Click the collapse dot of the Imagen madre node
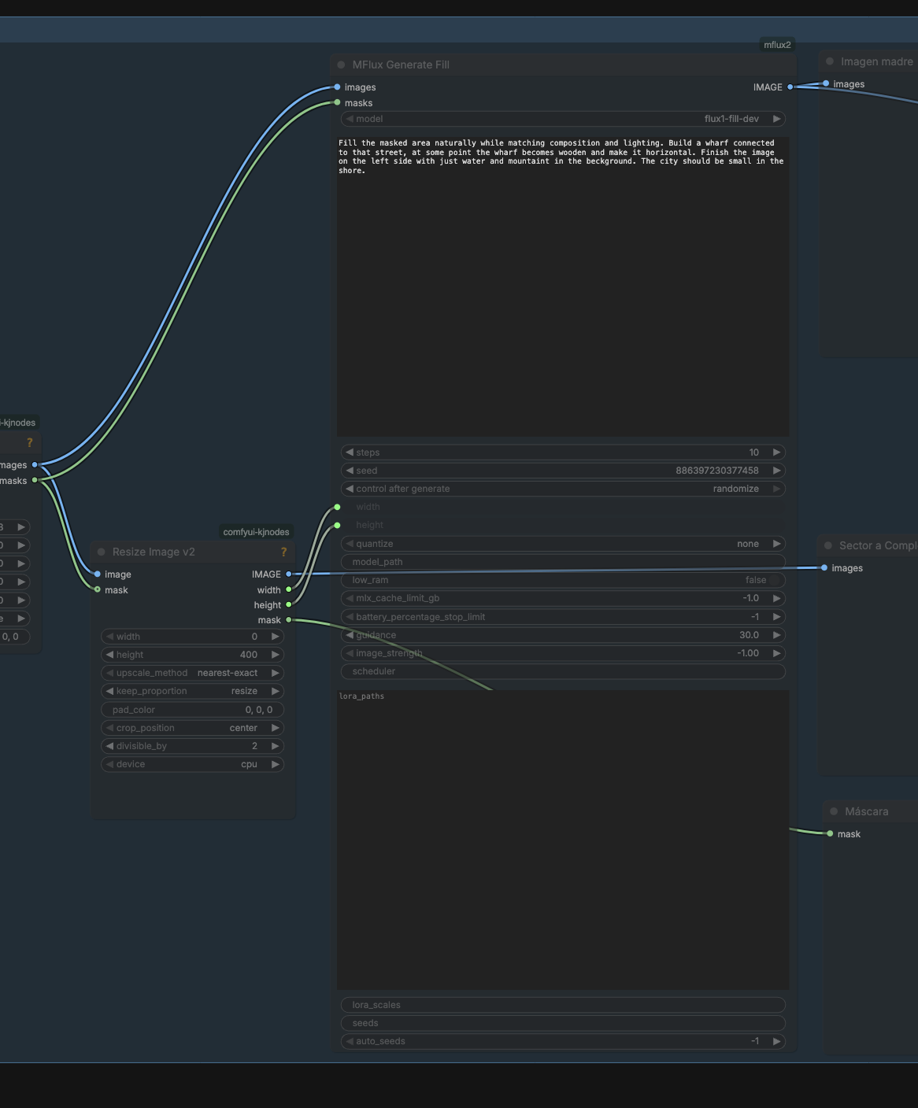The image size is (918, 1108). (x=829, y=61)
